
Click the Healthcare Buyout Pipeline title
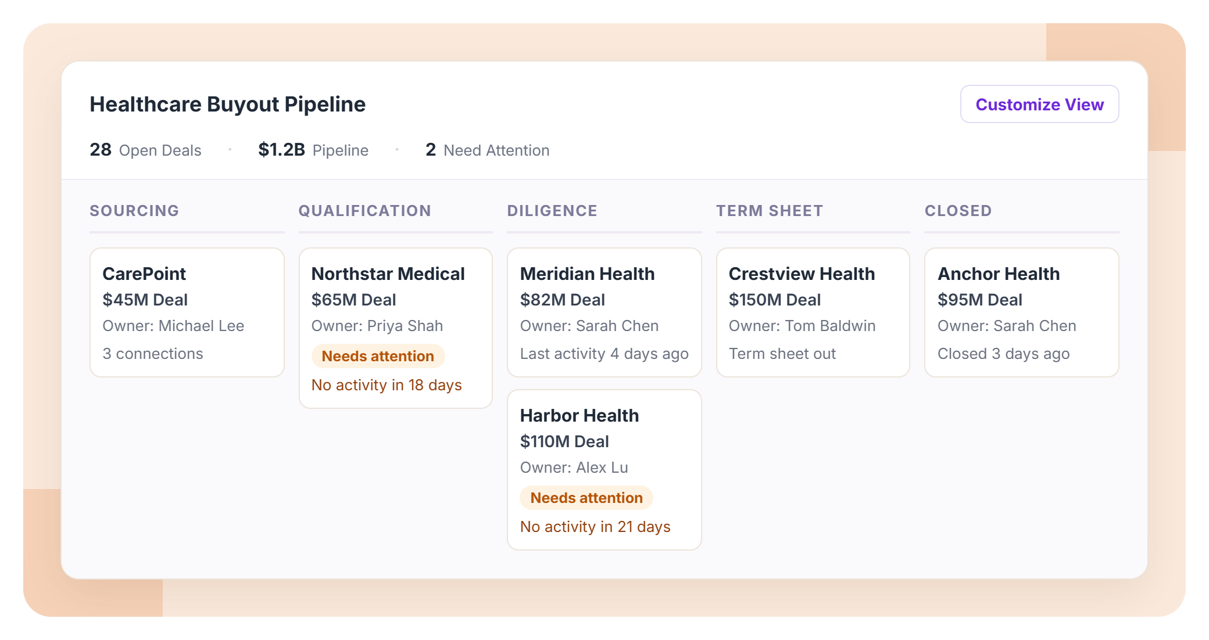[228, 105]
